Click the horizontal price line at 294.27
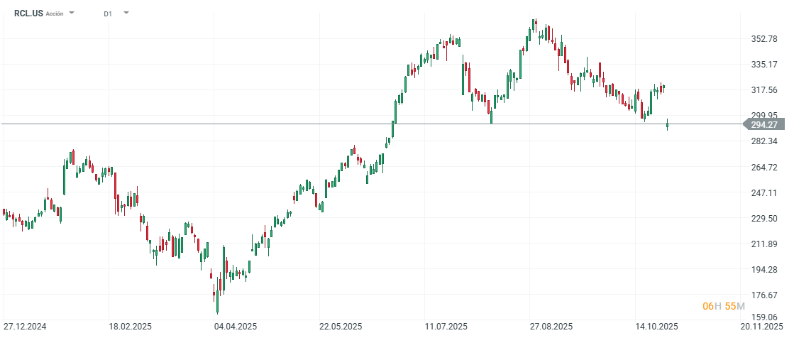Screen dimensions: 794x338 tap(284, 124)
